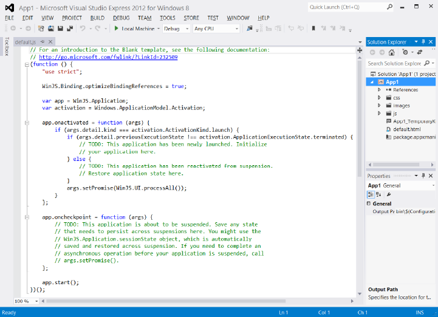Viewport: 438px width, 317px height.
Task: Collapse the app.onactivated code region
Action: [x=27, y=123]
